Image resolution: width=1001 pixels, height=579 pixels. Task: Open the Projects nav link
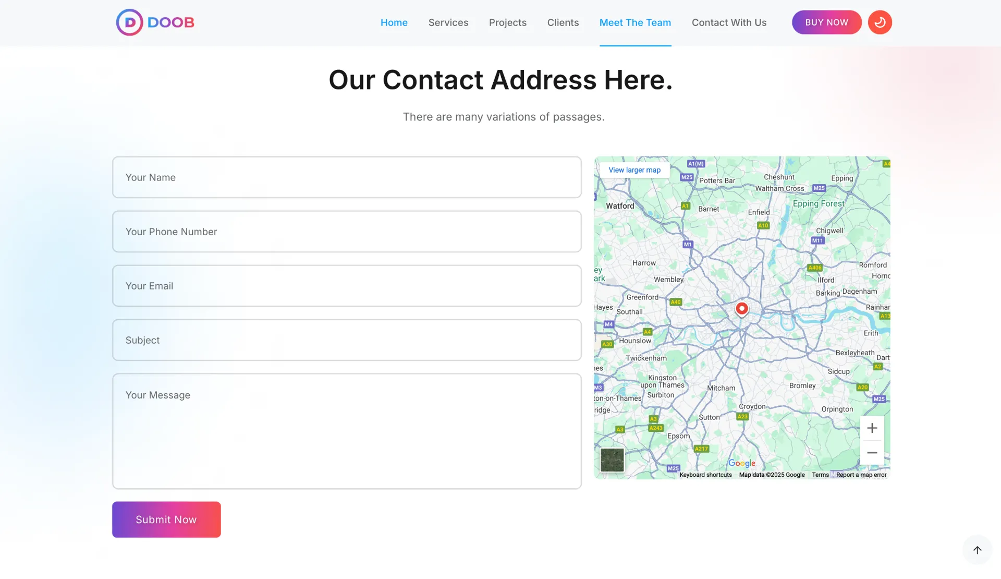(x=507, y=22)
